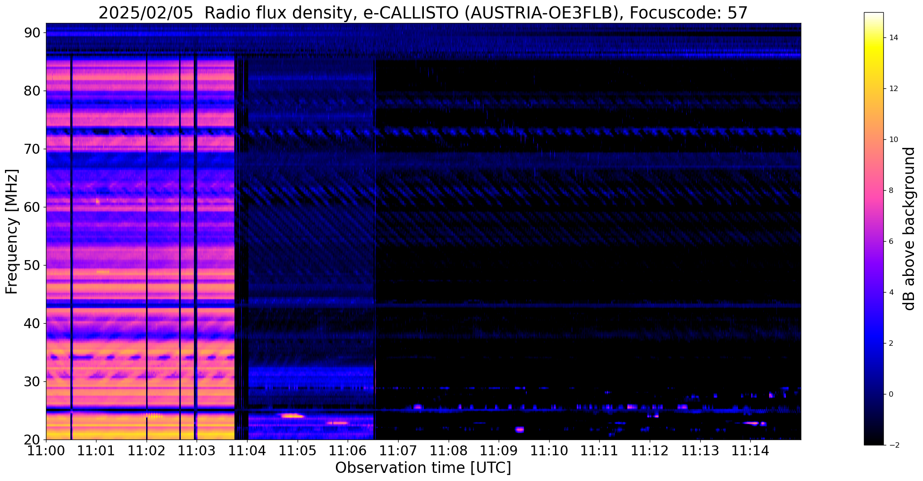
Task: Click the colorbar tick label 8
Action: pyautogui.click(x=890, y=191)
